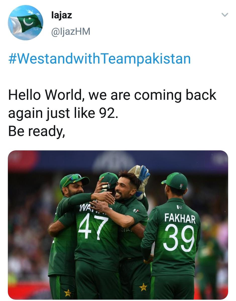Select the 'again just like 92.' line
The width and height of the screenshot is (236, 301).
[x=63, y=113]
